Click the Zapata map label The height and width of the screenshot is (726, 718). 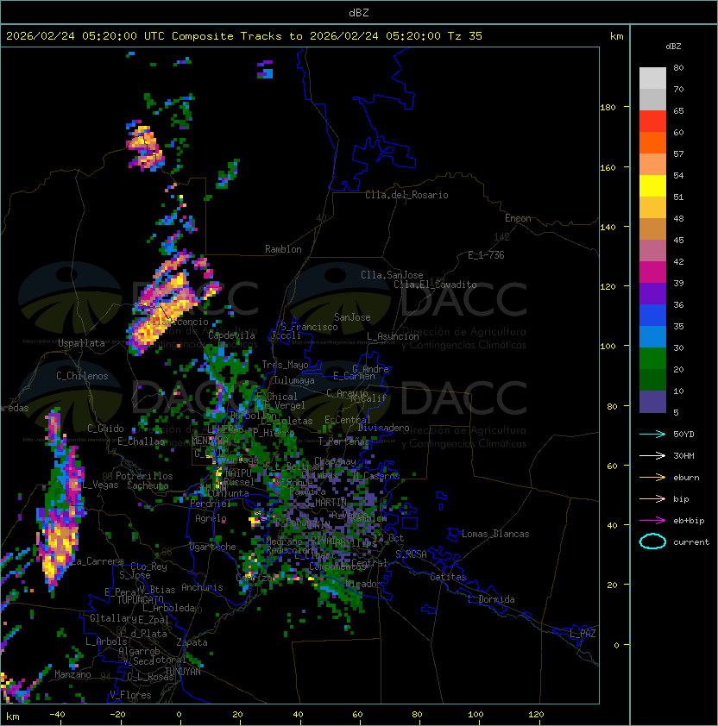click(192, 642)
